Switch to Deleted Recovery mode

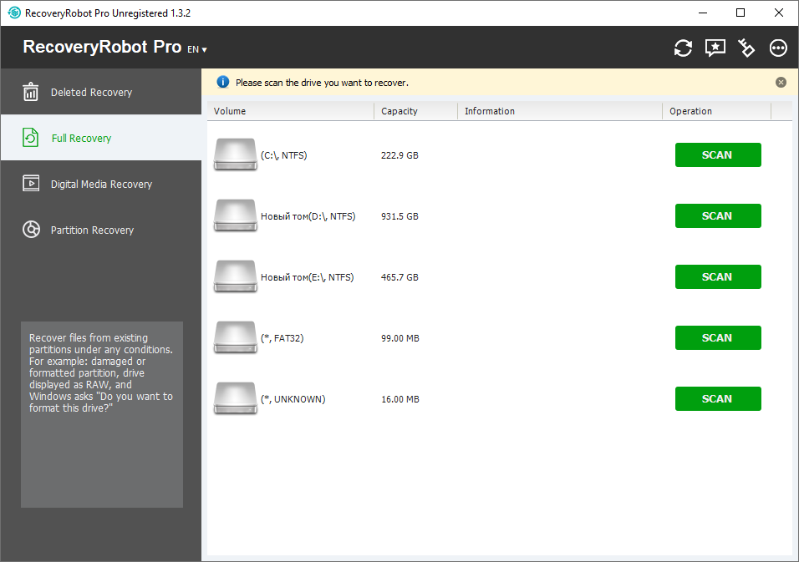101,92
